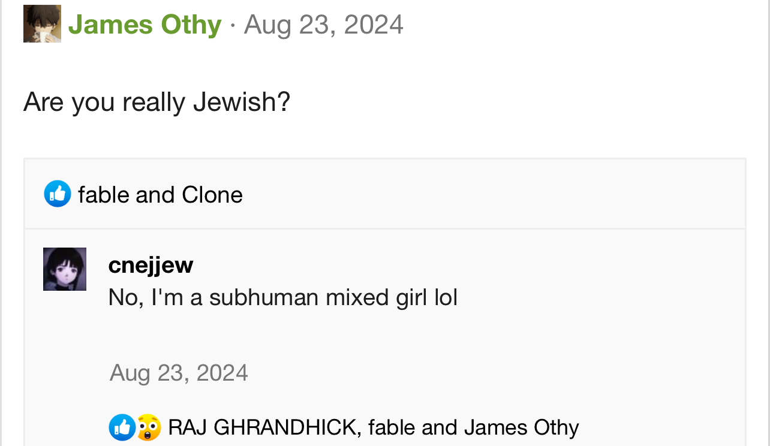The image size is (770, 446).
Task: Click the surprised emoji reaction icon
Action: [x=148, y=427]
